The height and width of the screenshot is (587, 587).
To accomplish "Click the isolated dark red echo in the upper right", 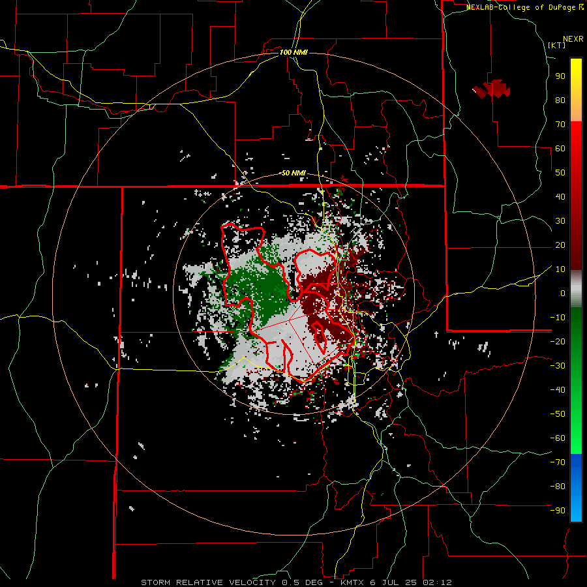I will [x=492, y=89].
